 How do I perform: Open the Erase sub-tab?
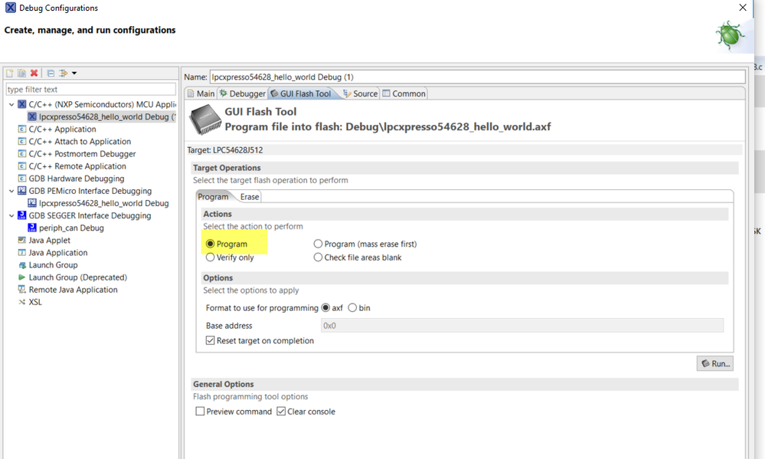(250, 197)
